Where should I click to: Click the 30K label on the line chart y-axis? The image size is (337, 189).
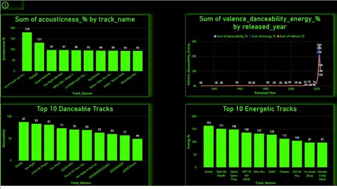click(x=194, y=41)
